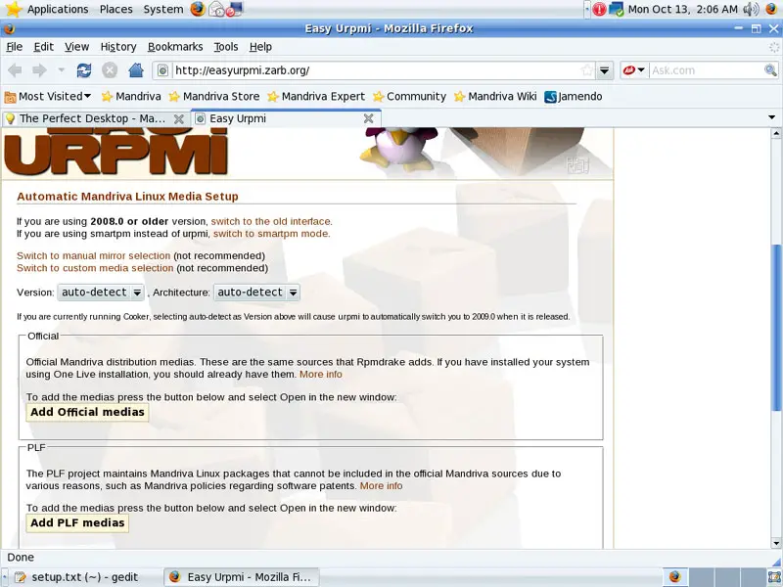The width and height of the screenshot is (783, 587).
Task: Click Switch to manual mirror selection link
Action: pos(93,255)
